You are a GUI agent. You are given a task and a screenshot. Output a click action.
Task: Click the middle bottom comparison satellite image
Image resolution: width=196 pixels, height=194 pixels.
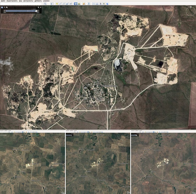coord(98,163)
